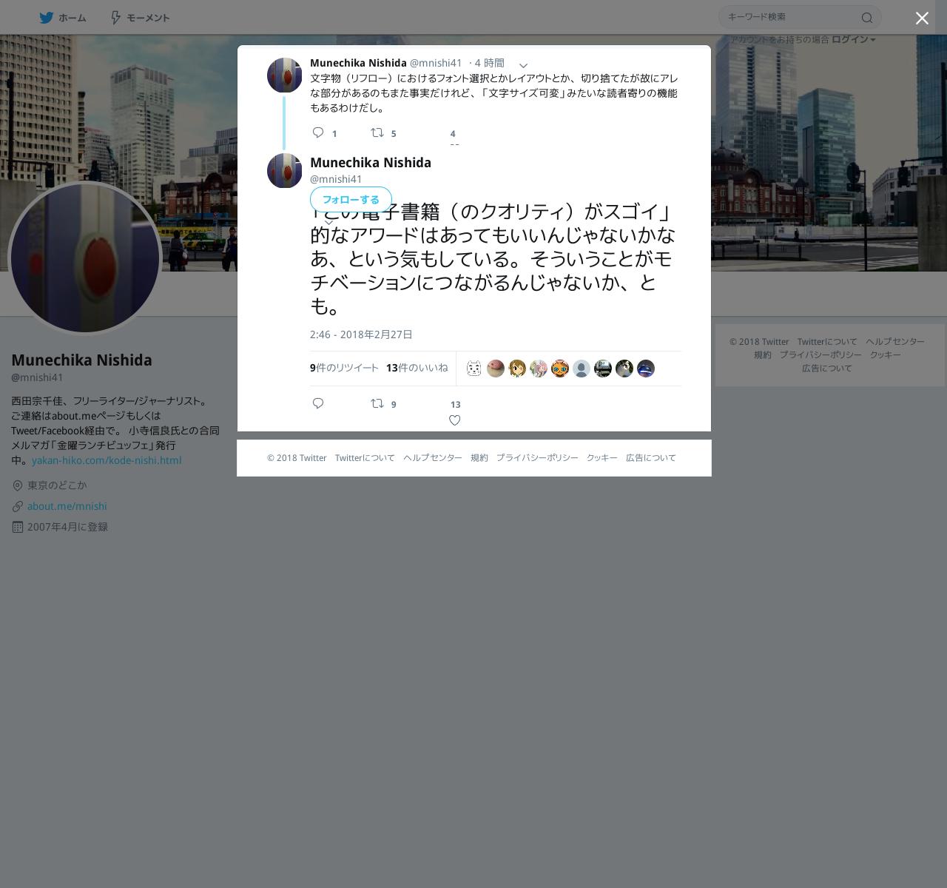This screenshot has height=888, width=947.
Task: Click the キーワード検索 search field
Action: [790, 17]
